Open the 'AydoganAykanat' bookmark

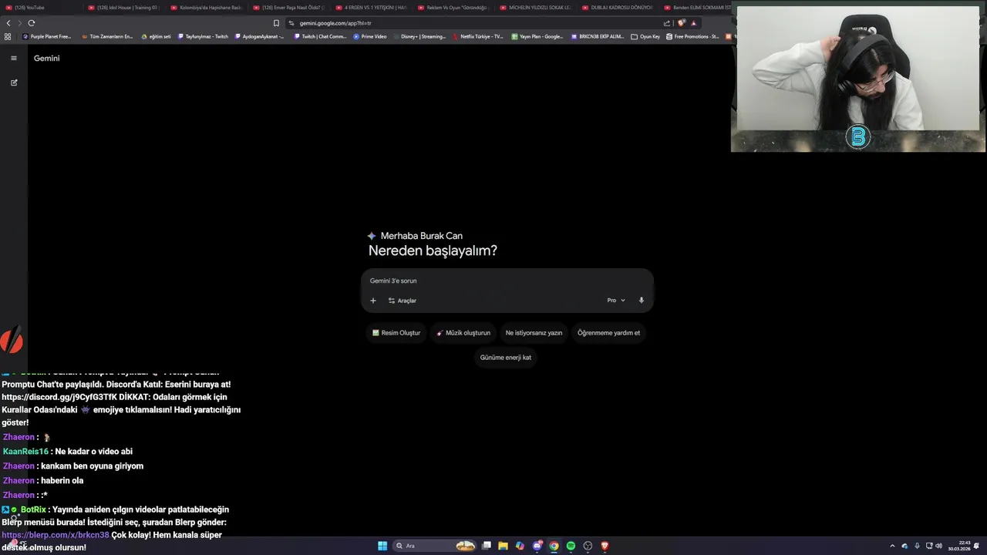(x=260, y=36)
